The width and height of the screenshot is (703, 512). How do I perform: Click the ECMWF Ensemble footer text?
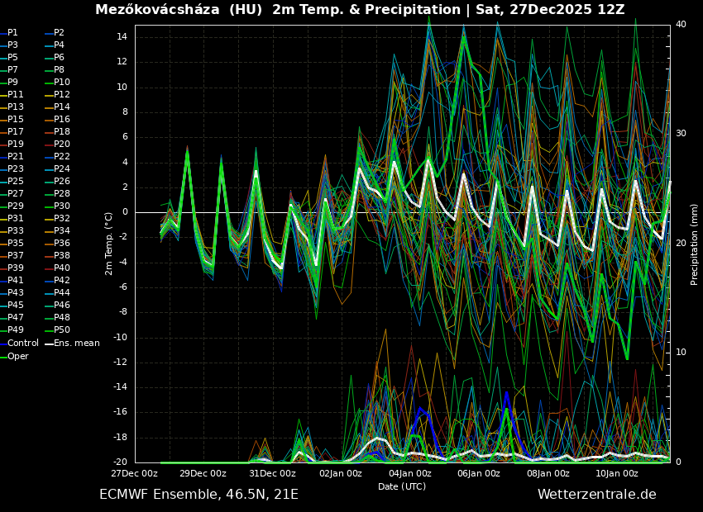(198, 495)
